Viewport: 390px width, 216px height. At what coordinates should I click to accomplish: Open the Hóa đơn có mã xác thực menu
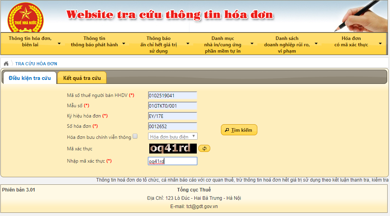tap(352, 42)
